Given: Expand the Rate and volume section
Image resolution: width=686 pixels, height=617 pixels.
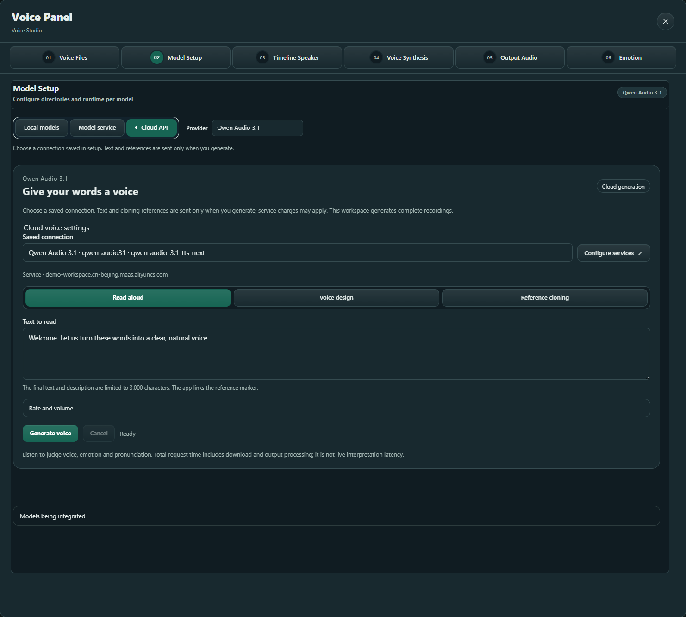Looking at the screenshot, I should [x=337, y=408].
